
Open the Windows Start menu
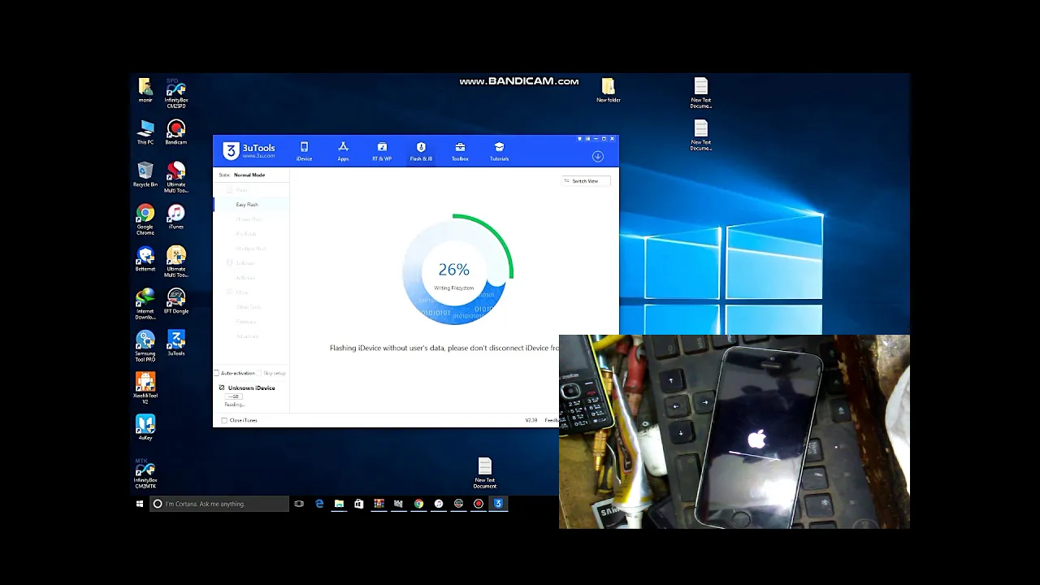140,504
